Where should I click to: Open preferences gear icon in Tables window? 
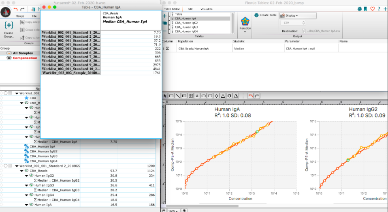[360, 9]
